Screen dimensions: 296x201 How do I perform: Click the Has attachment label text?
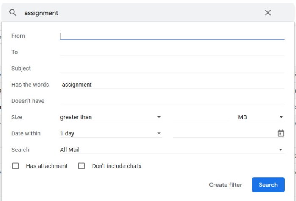pyautogui.click(x=47, y=166)
